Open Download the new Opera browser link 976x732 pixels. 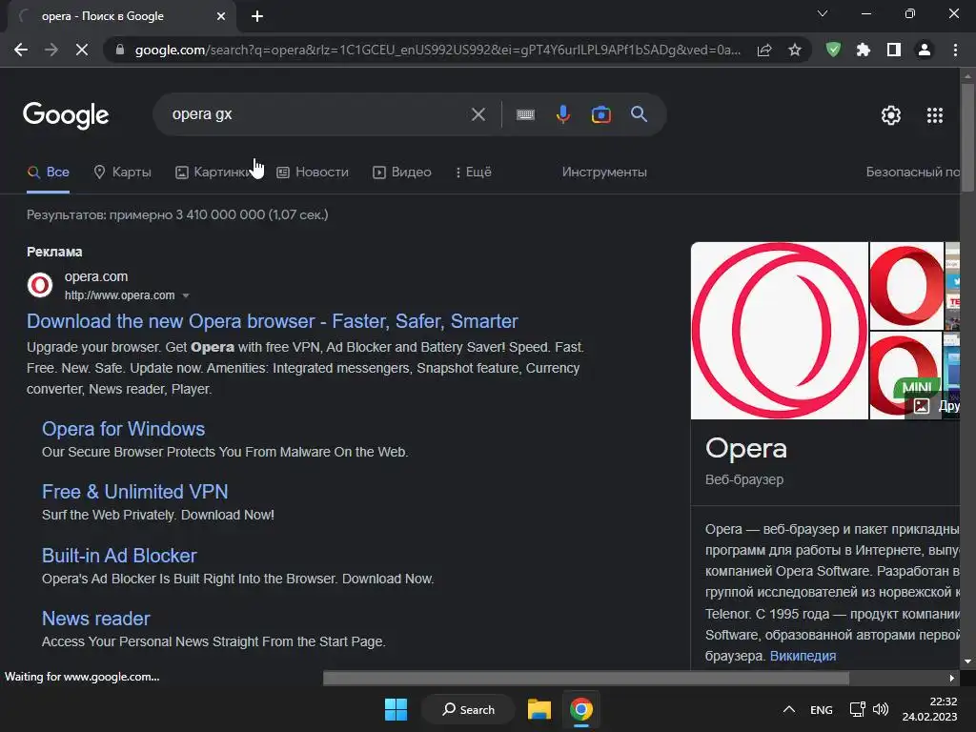[x=272, y=321]
